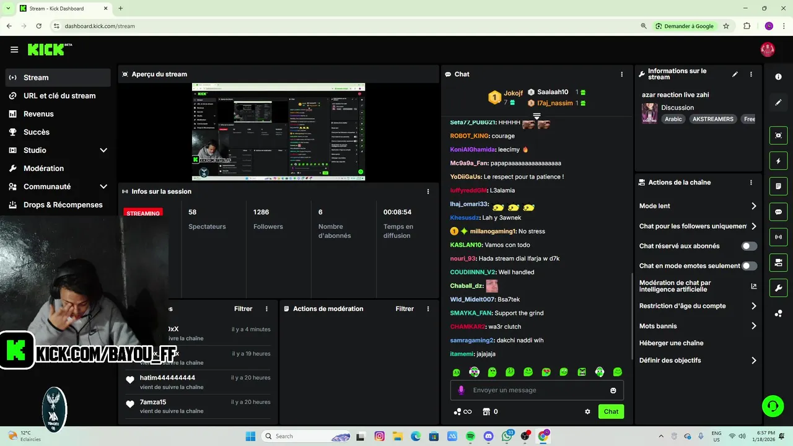Click the hatim444444444 follower row
793x446 pixels.
(x=198, y=382)
